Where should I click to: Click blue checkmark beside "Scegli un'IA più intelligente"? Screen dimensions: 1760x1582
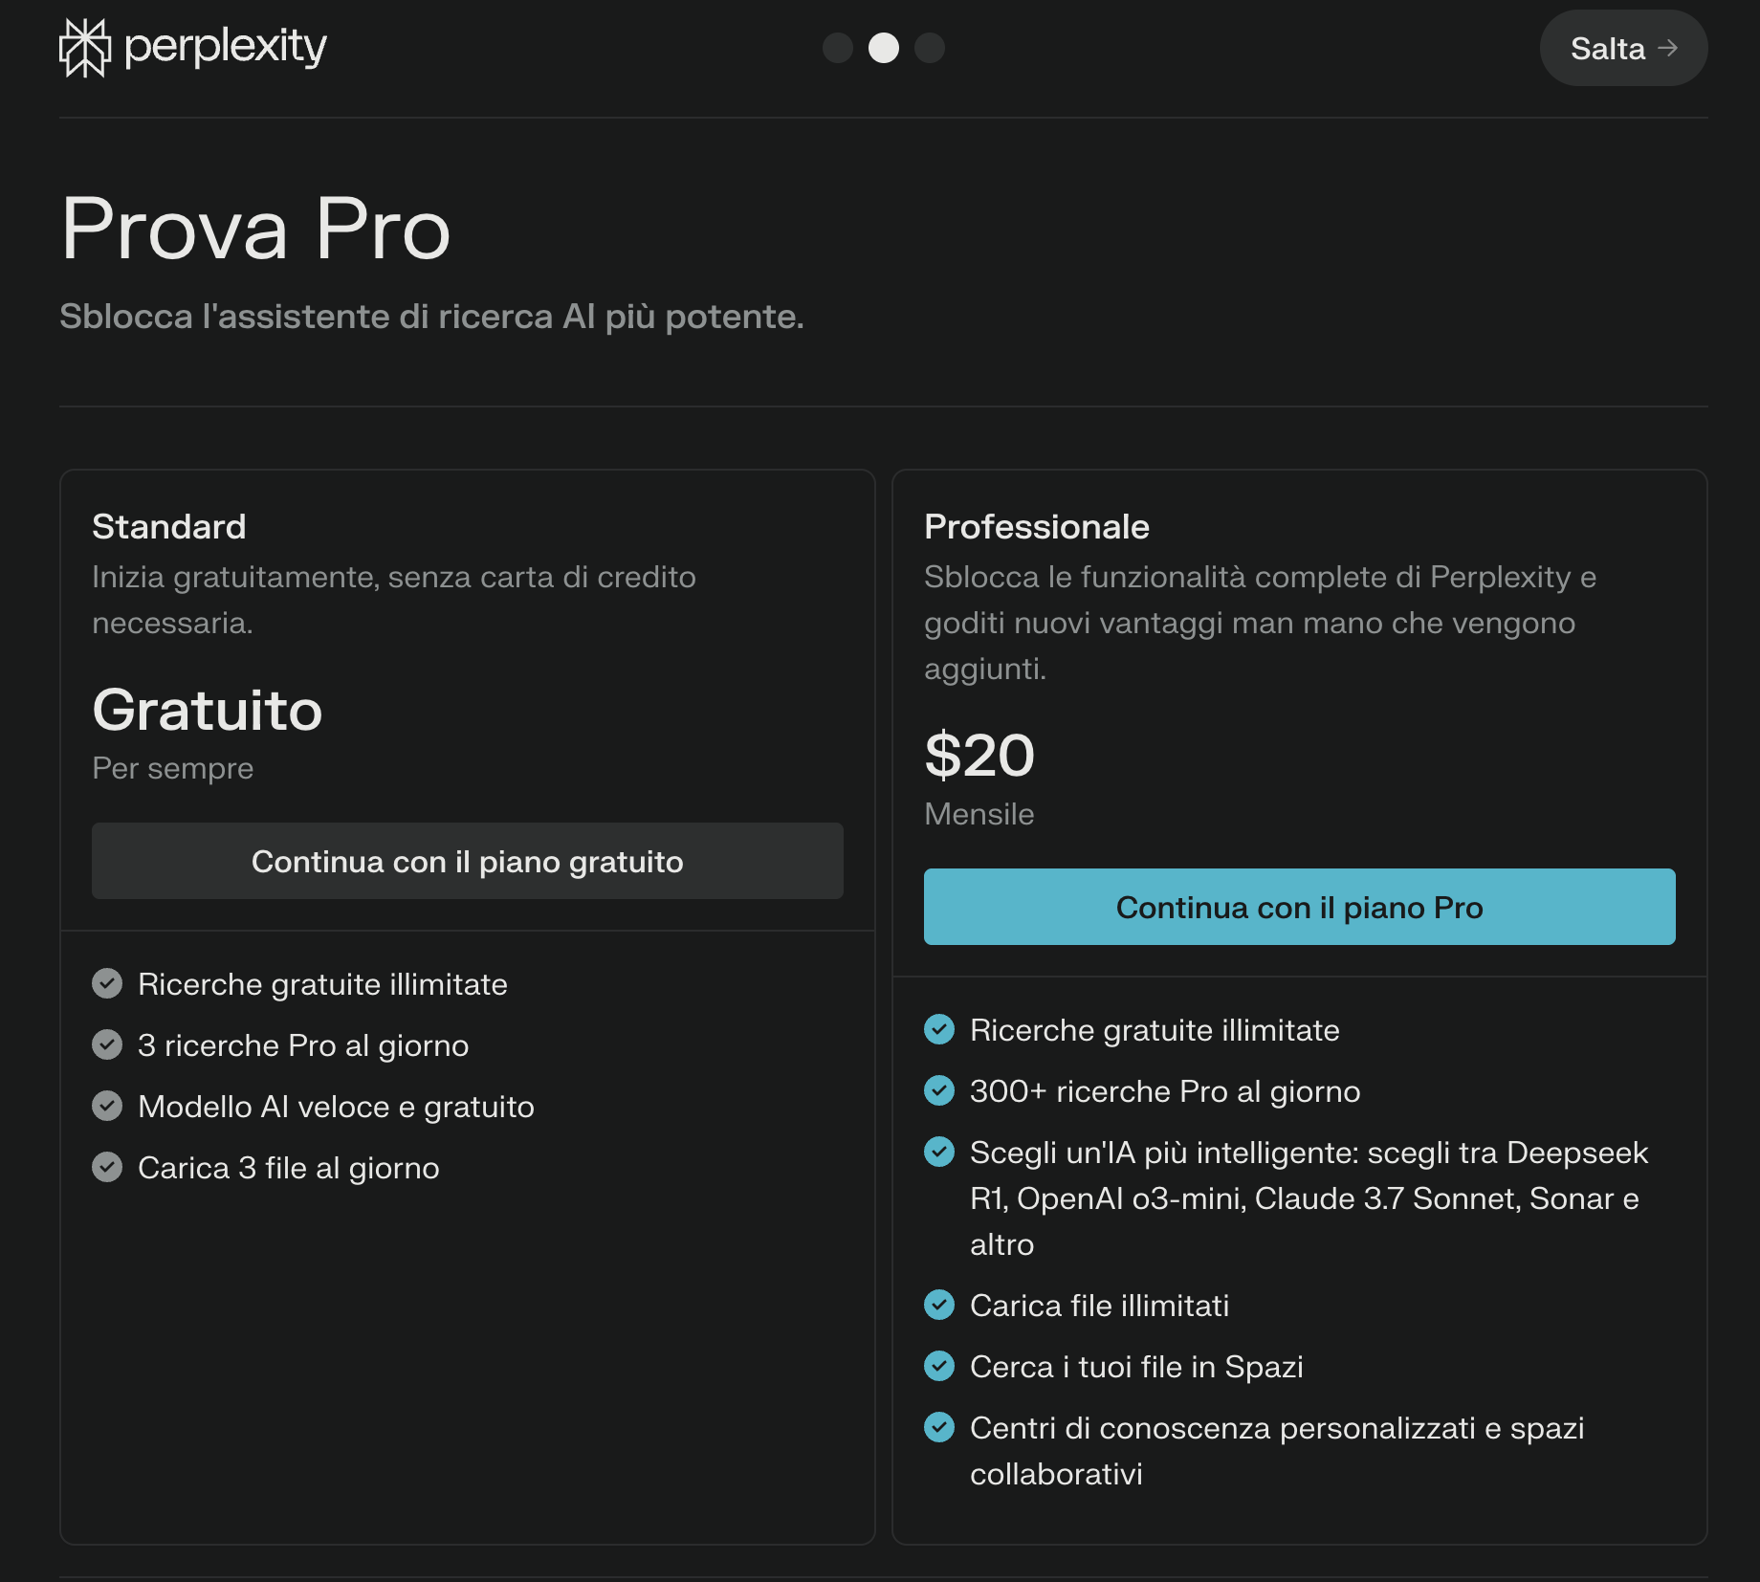[939, 1152]
